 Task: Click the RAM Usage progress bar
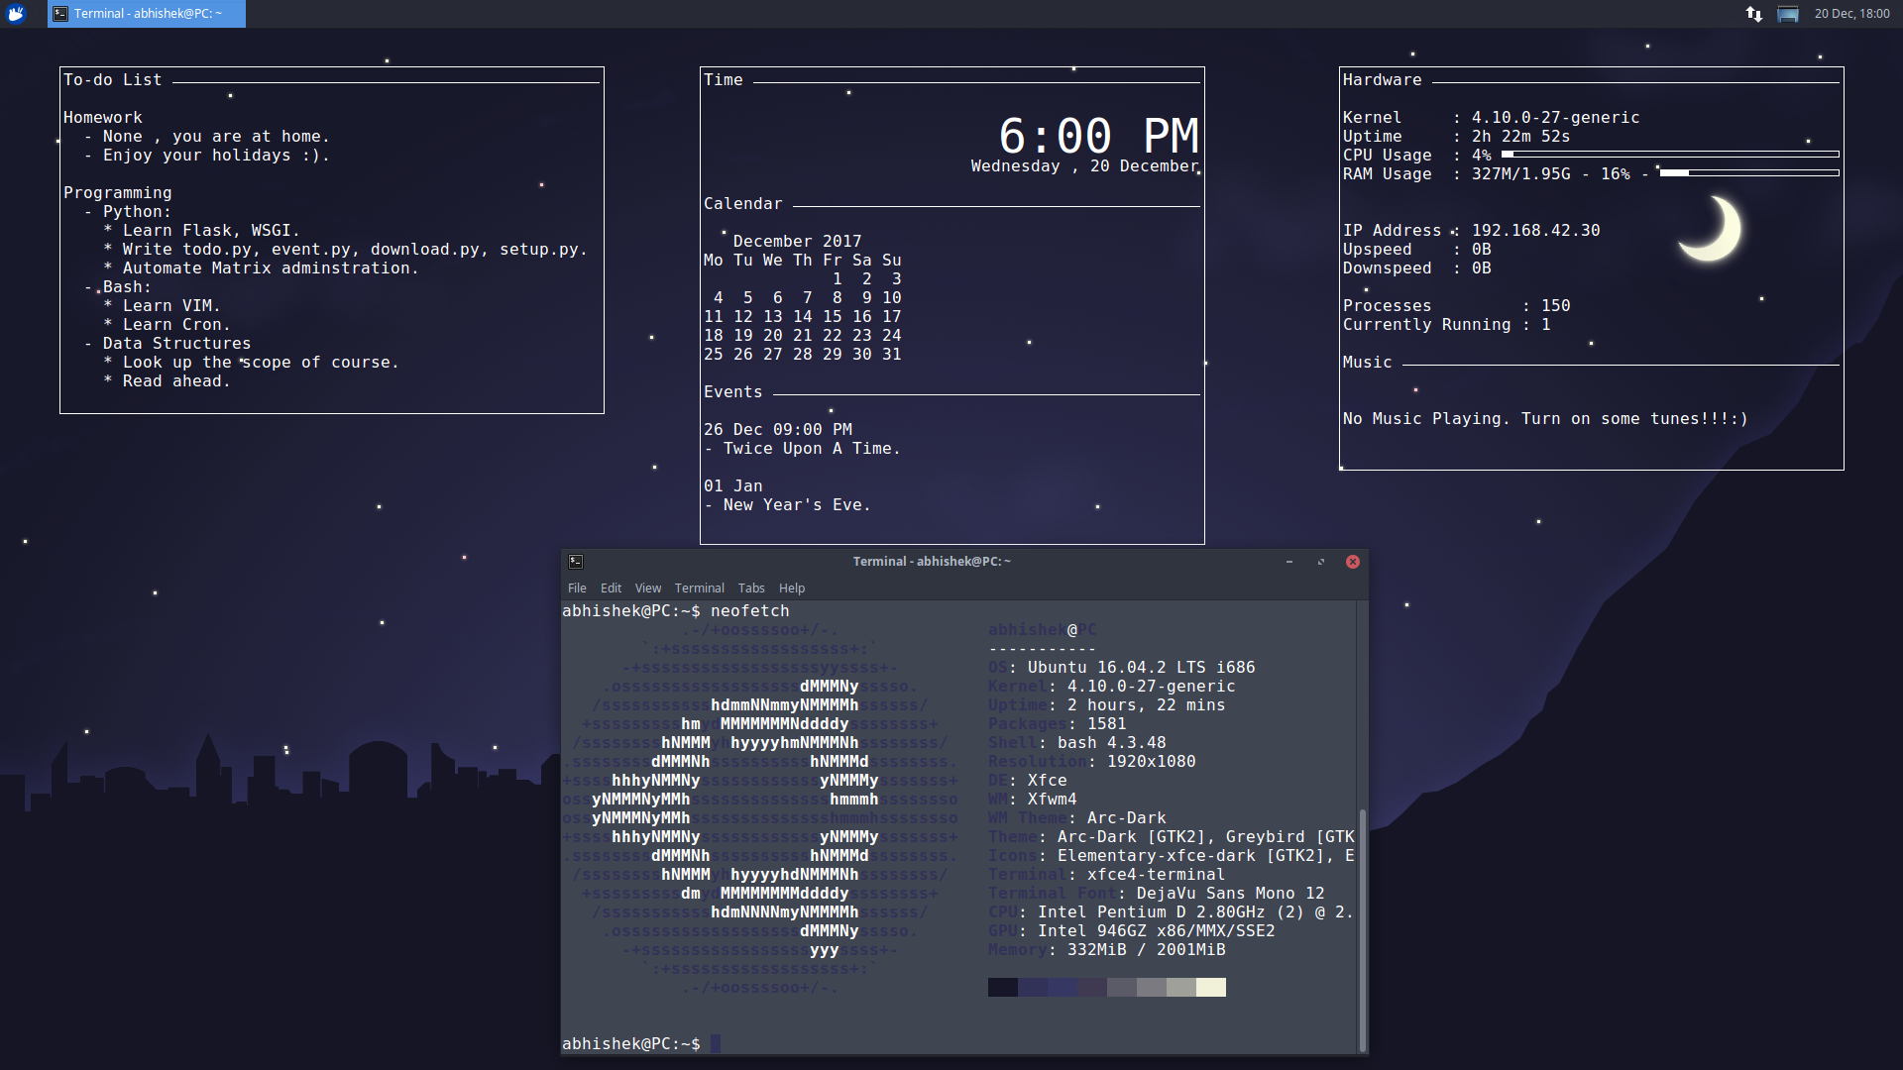(x=1749, y=173)
